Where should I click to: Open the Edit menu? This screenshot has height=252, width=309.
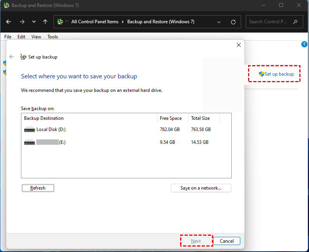(x=21, y=37)
